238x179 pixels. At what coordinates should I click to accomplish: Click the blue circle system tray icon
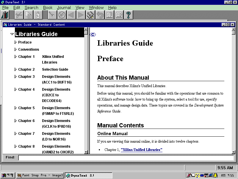(x=202, y=175)
